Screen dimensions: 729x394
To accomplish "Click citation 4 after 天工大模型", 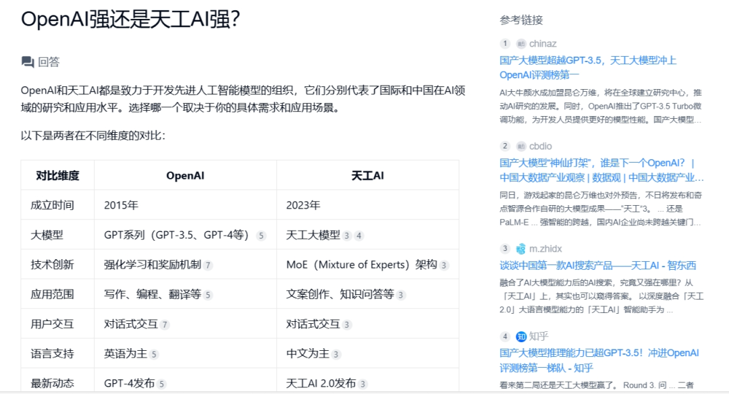I will click(358, 236).
